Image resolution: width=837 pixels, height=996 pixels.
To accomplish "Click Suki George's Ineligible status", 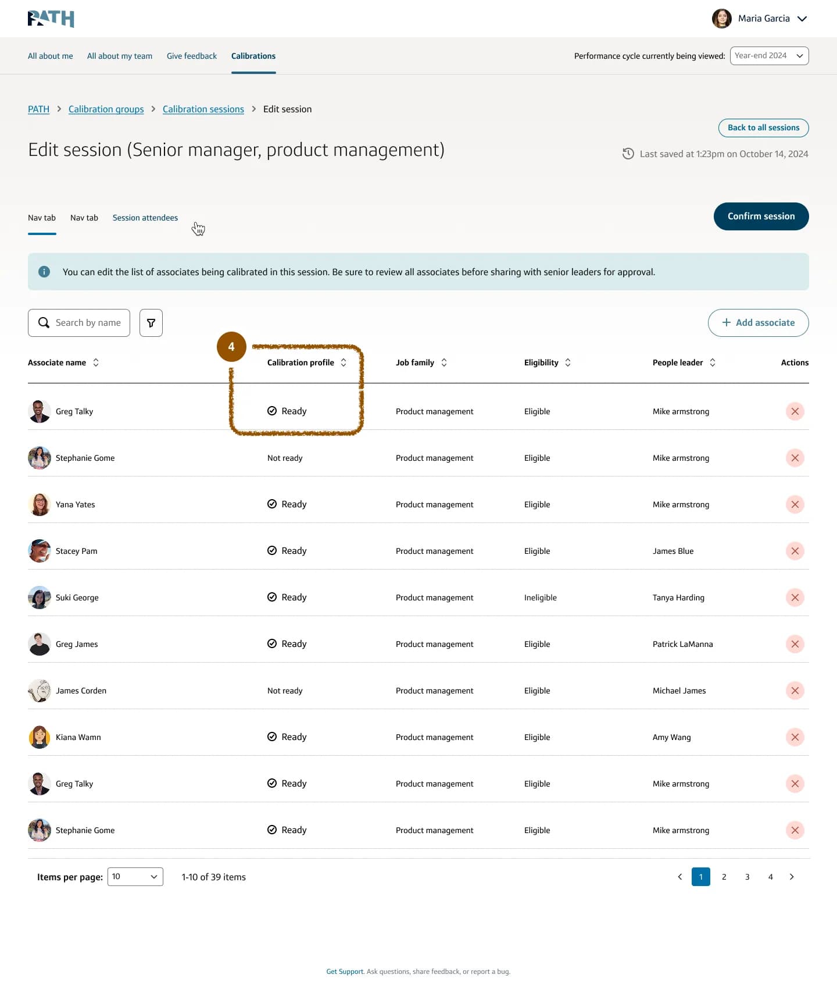I will [x=541, y=597].
